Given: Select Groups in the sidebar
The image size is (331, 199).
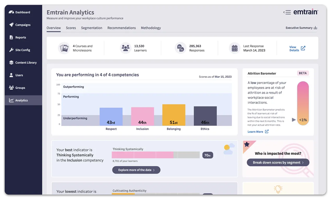Looking at the screenshot, I should click(x=23, y=88).
